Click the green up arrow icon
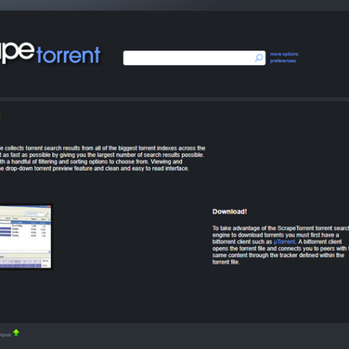The height and width of the screenshot is (349, 349). coord(16,333)
